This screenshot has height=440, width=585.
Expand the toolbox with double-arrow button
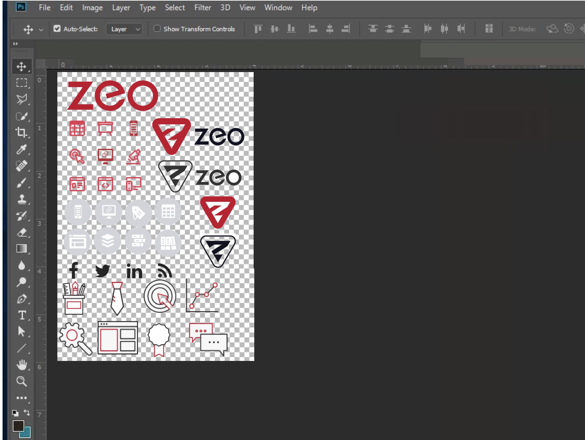[x=15, y=44]
